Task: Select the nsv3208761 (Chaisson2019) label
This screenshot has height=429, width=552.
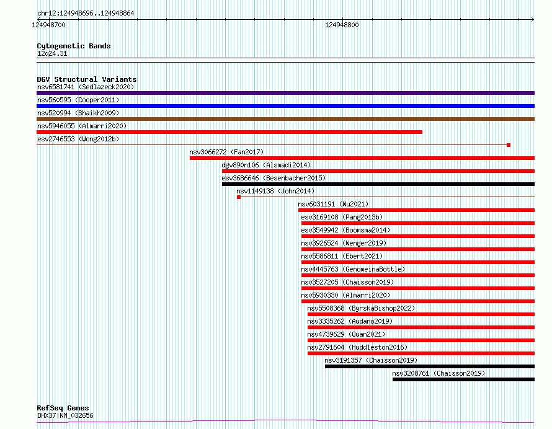Action: click(x=438, y=373)
